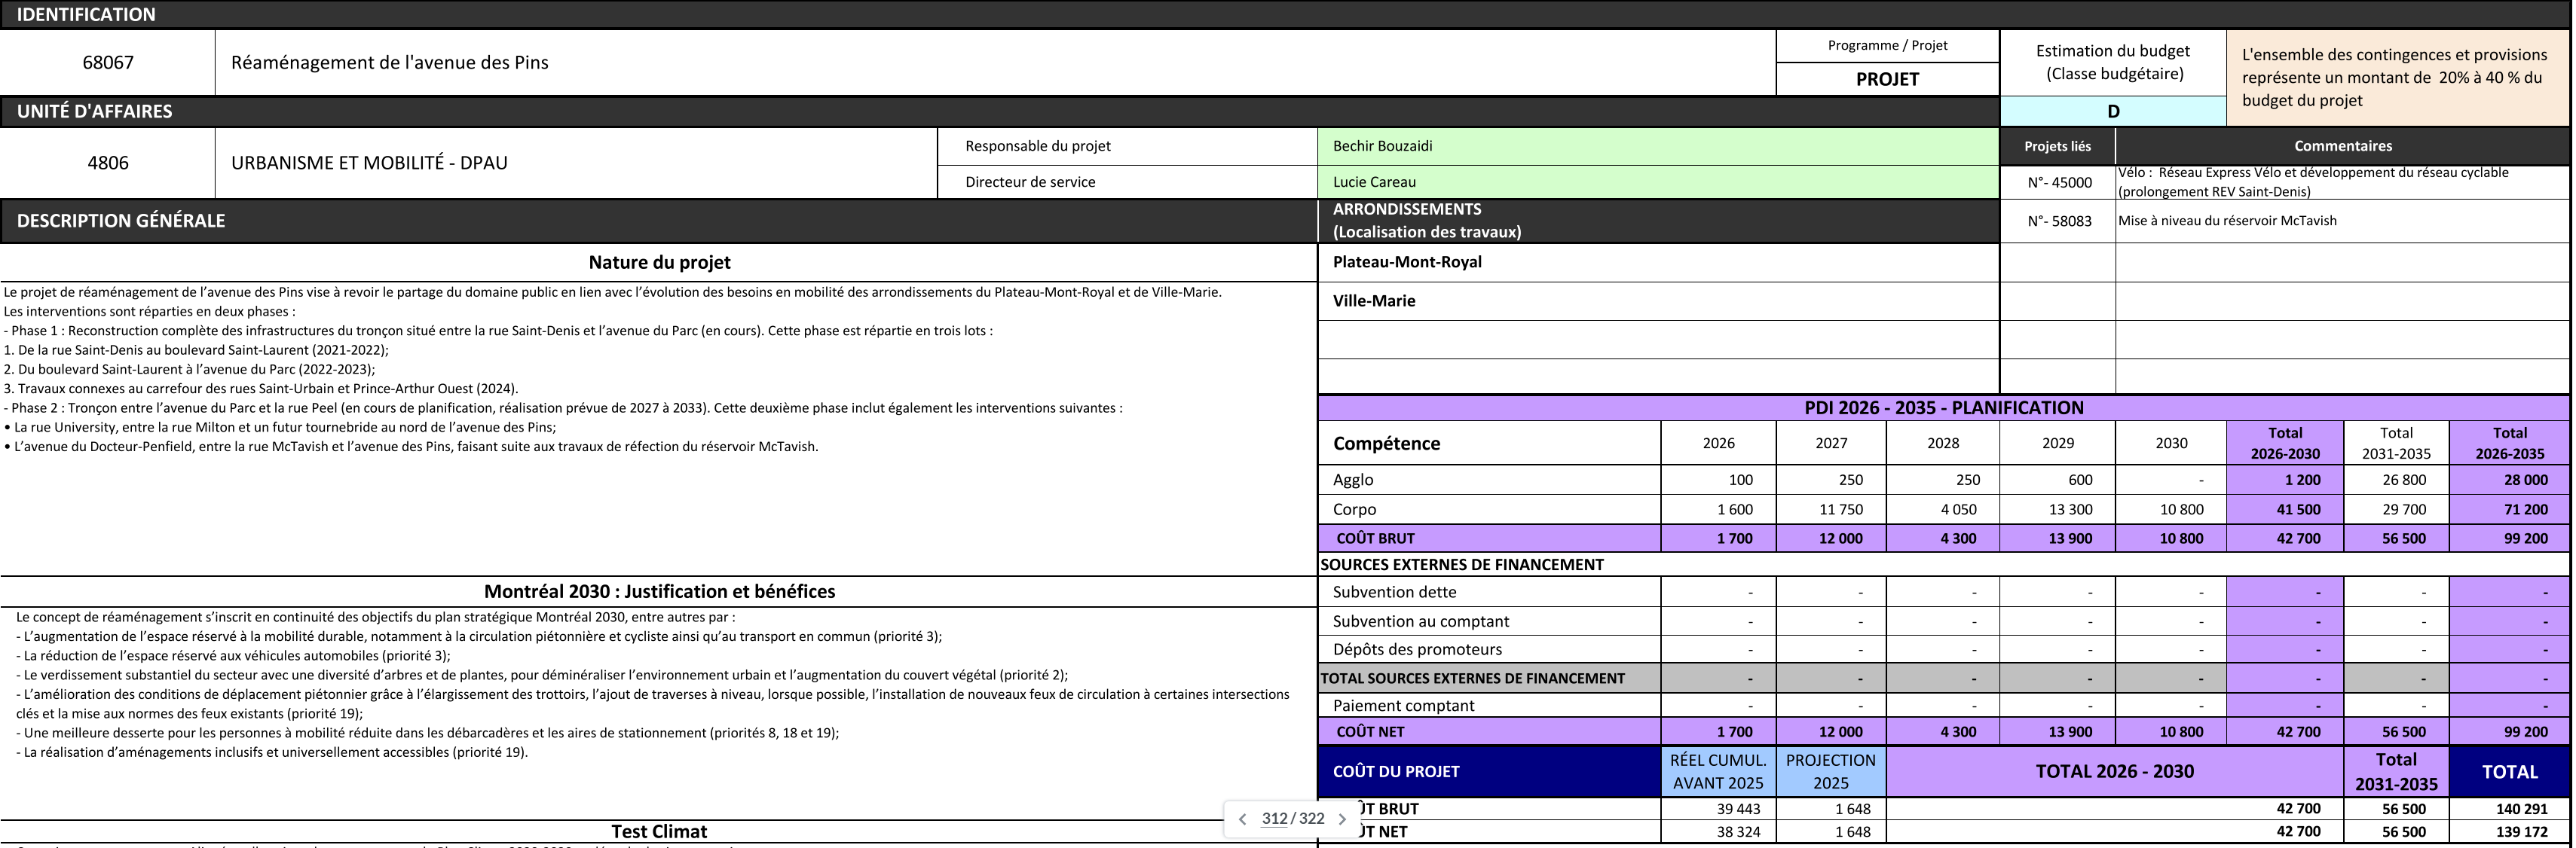Select the budget class D cell

pyautogui.click(x=2112, y=112)
